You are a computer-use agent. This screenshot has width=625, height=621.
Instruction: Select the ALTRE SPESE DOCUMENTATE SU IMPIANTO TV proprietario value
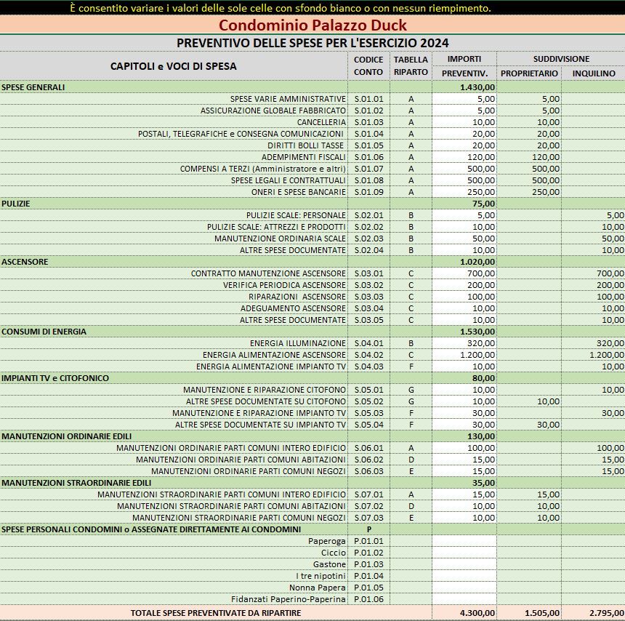click(x=529, y=425)
